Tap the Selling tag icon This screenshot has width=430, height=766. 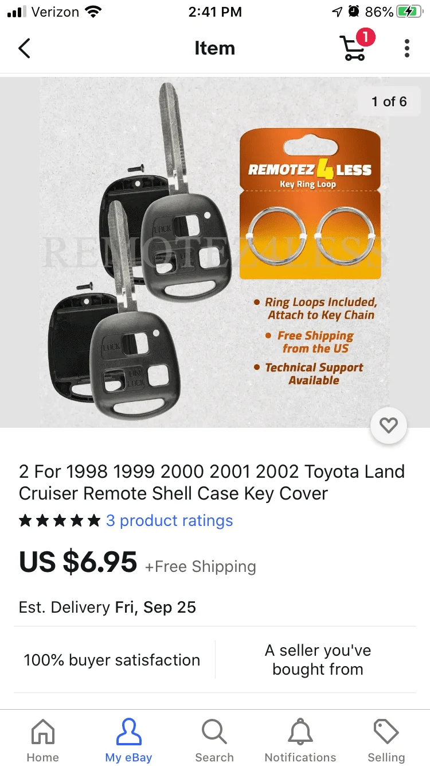click(386, 732)
